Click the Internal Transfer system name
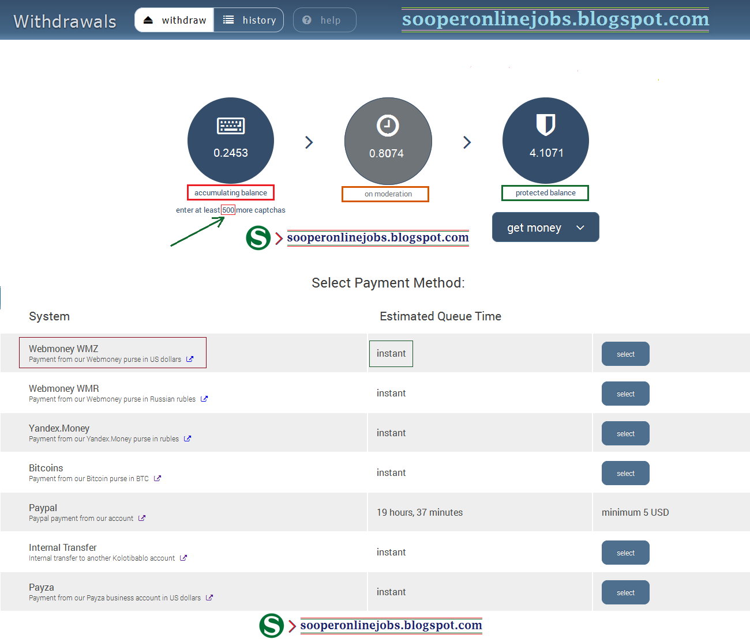 tap(63, 547)
